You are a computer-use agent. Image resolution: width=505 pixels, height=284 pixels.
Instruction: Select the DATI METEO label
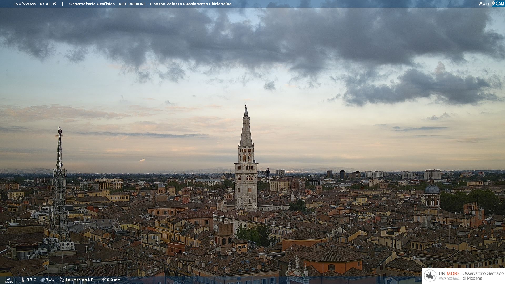click(x=9, y=280)
